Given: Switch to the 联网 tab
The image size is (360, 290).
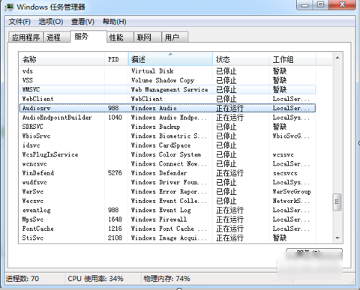Looking at the screenshot, I should point(148,37).
